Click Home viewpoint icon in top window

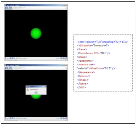point(62,58)
